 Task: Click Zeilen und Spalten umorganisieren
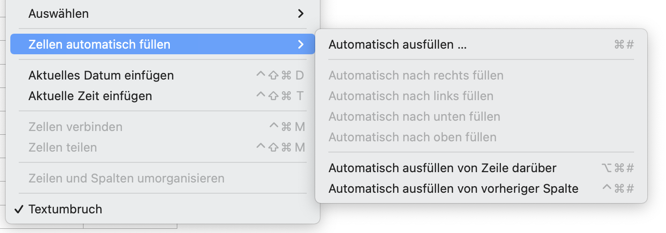pyautogui.click(x=126, y=178)
